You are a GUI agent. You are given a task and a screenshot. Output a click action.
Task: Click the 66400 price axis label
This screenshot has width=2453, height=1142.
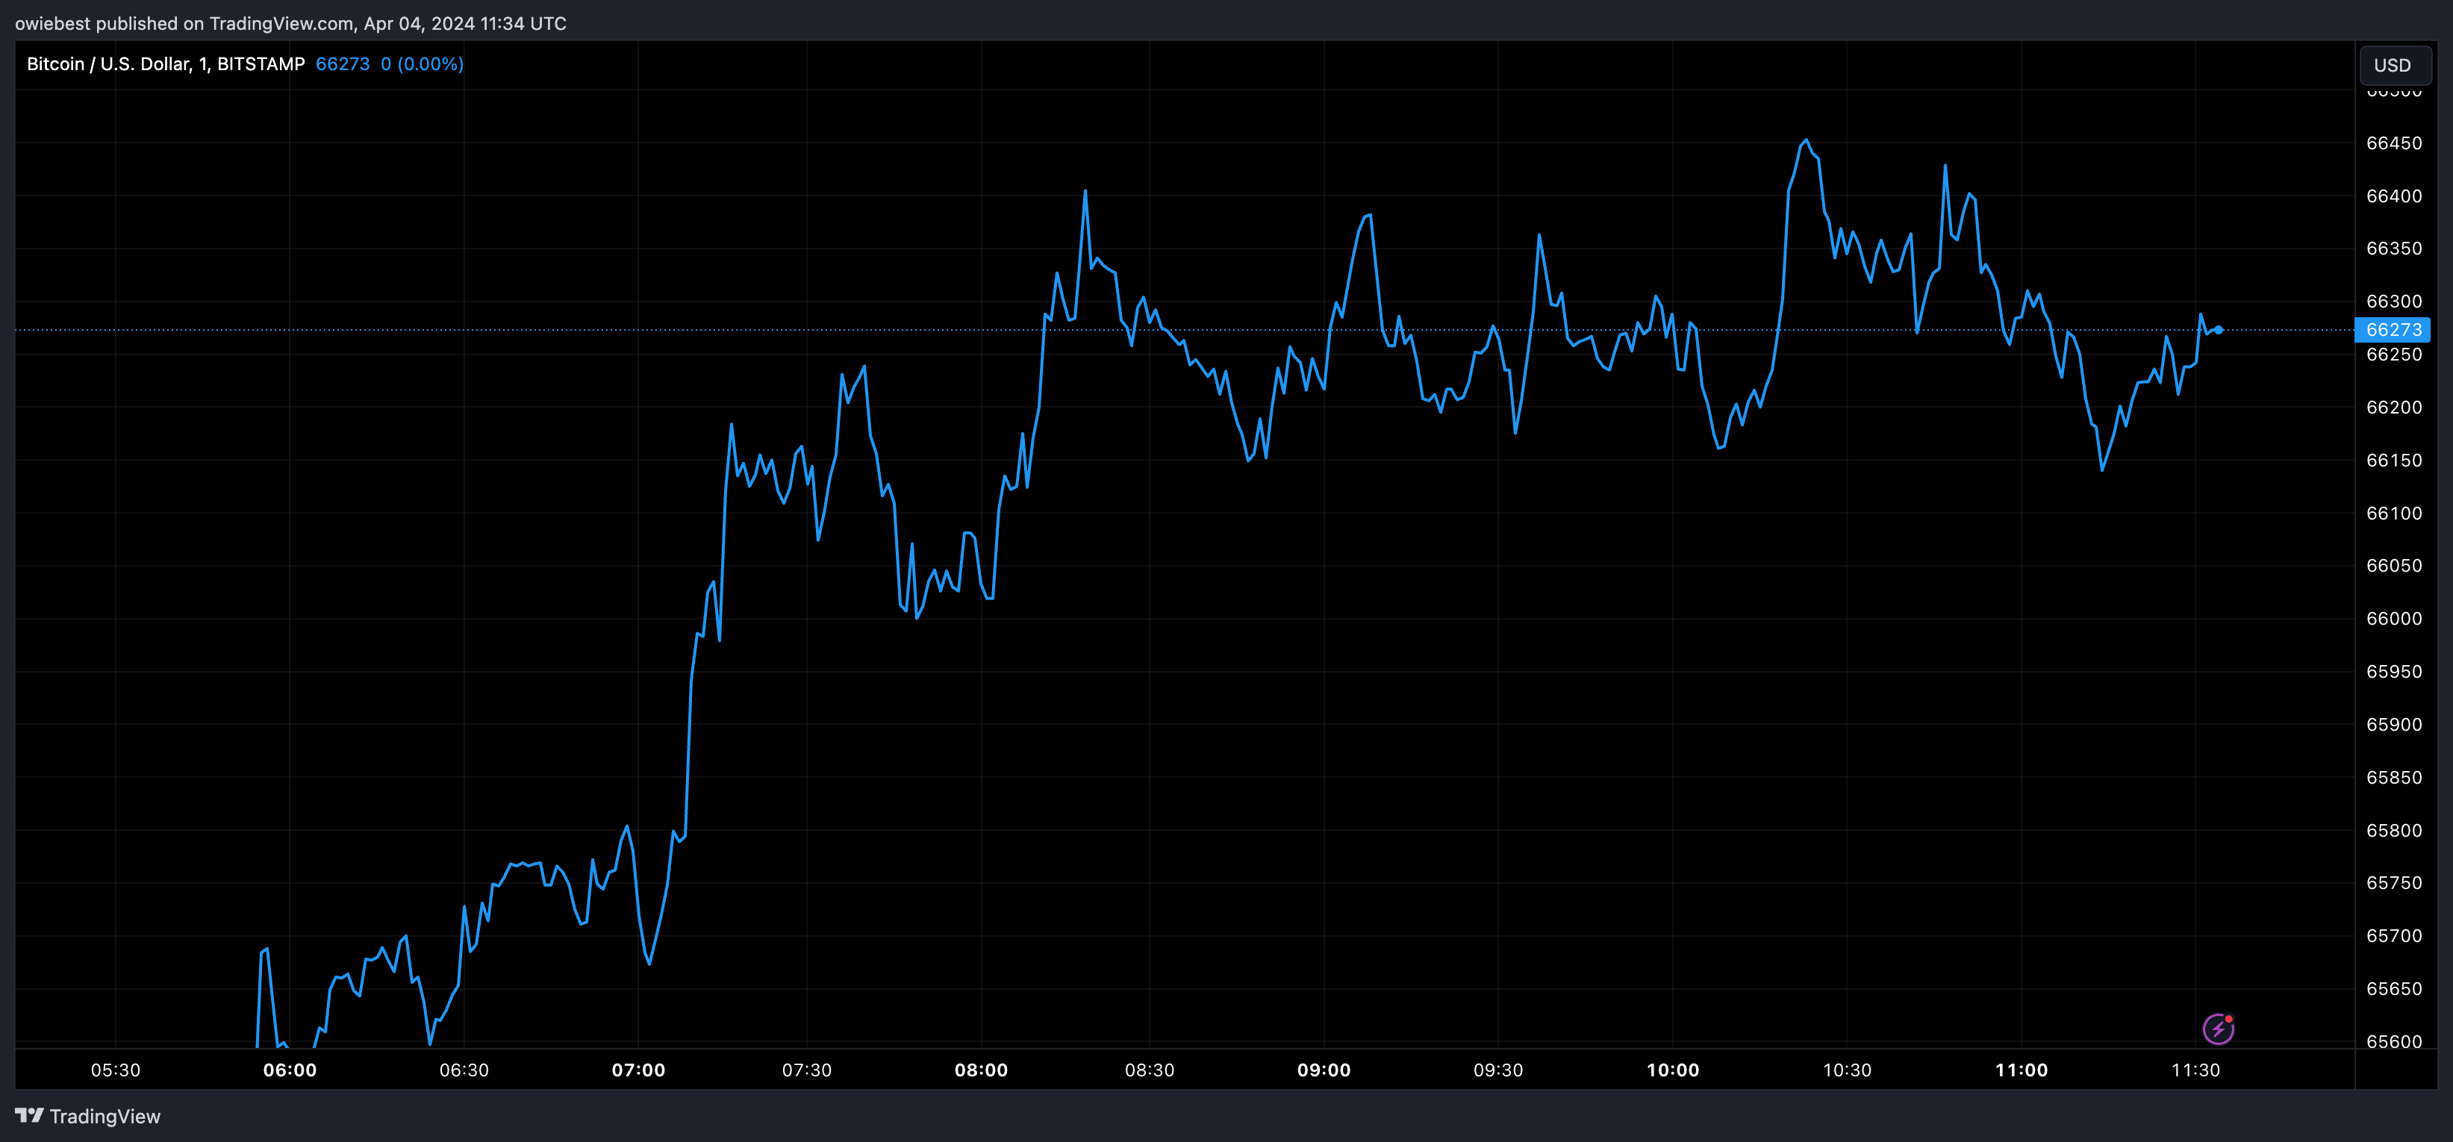[x=2393, y=196]
